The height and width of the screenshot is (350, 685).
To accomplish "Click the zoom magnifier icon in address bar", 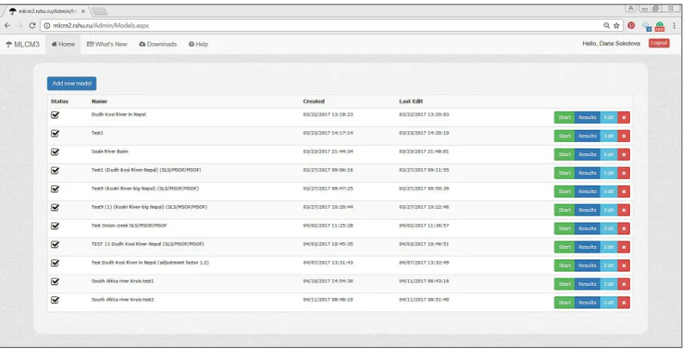I will coord(606,26).
